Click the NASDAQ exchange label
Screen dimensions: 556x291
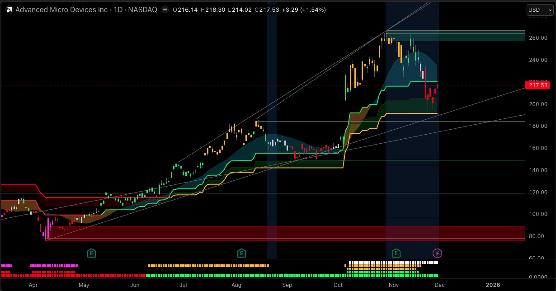tap(142, 9)
